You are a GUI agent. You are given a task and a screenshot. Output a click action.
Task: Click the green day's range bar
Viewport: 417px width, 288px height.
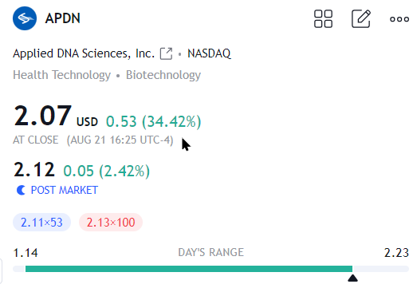coord(189,269)
